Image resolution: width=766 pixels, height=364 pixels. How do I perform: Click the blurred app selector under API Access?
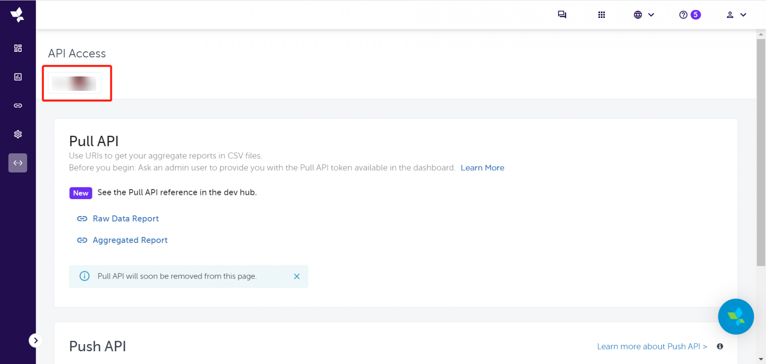tap(74, 83)
